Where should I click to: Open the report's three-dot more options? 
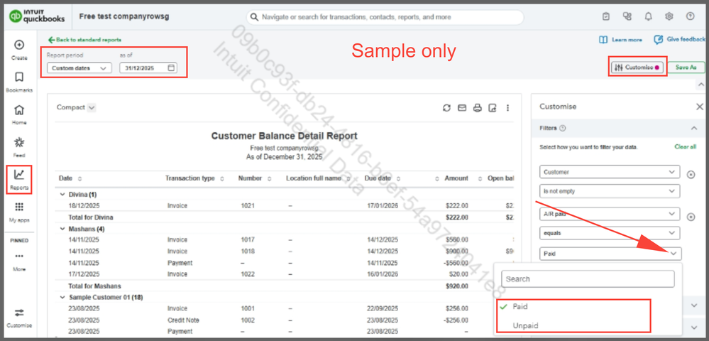(507, 108)
